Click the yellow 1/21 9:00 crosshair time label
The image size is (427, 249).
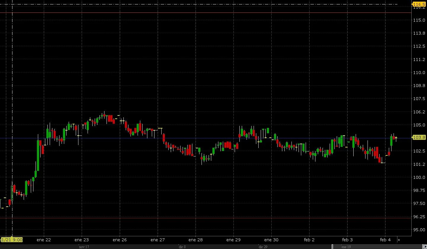click(12, 240)
